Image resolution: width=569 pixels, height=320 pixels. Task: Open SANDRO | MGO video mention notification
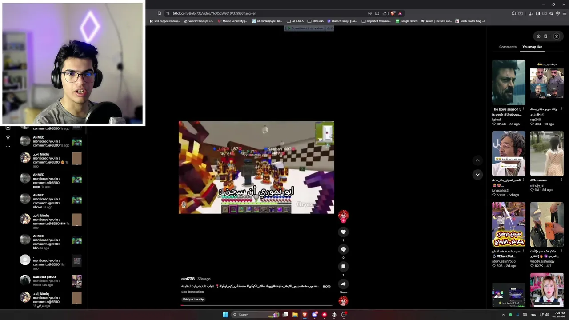click(x=51, y=280)
